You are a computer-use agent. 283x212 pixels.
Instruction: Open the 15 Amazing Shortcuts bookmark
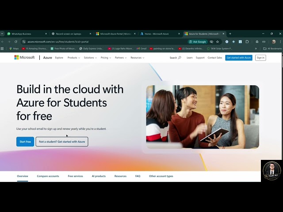coord(34,49)
